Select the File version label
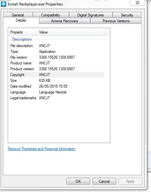151x192 pixels. (x=19, y=57)
